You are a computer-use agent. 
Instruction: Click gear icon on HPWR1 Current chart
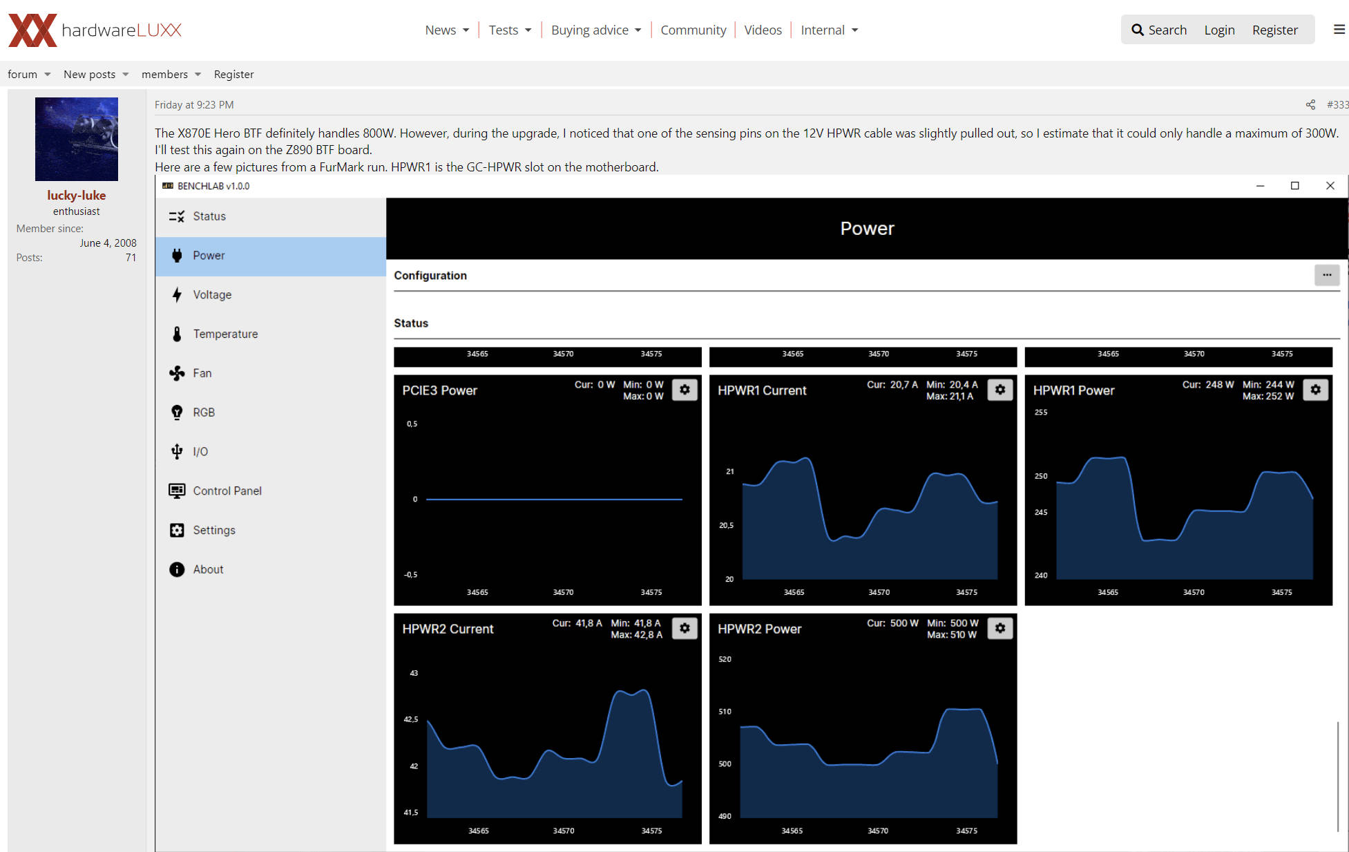coord(999,390)
